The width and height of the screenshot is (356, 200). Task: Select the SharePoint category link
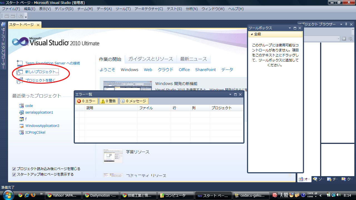(206, 70)
